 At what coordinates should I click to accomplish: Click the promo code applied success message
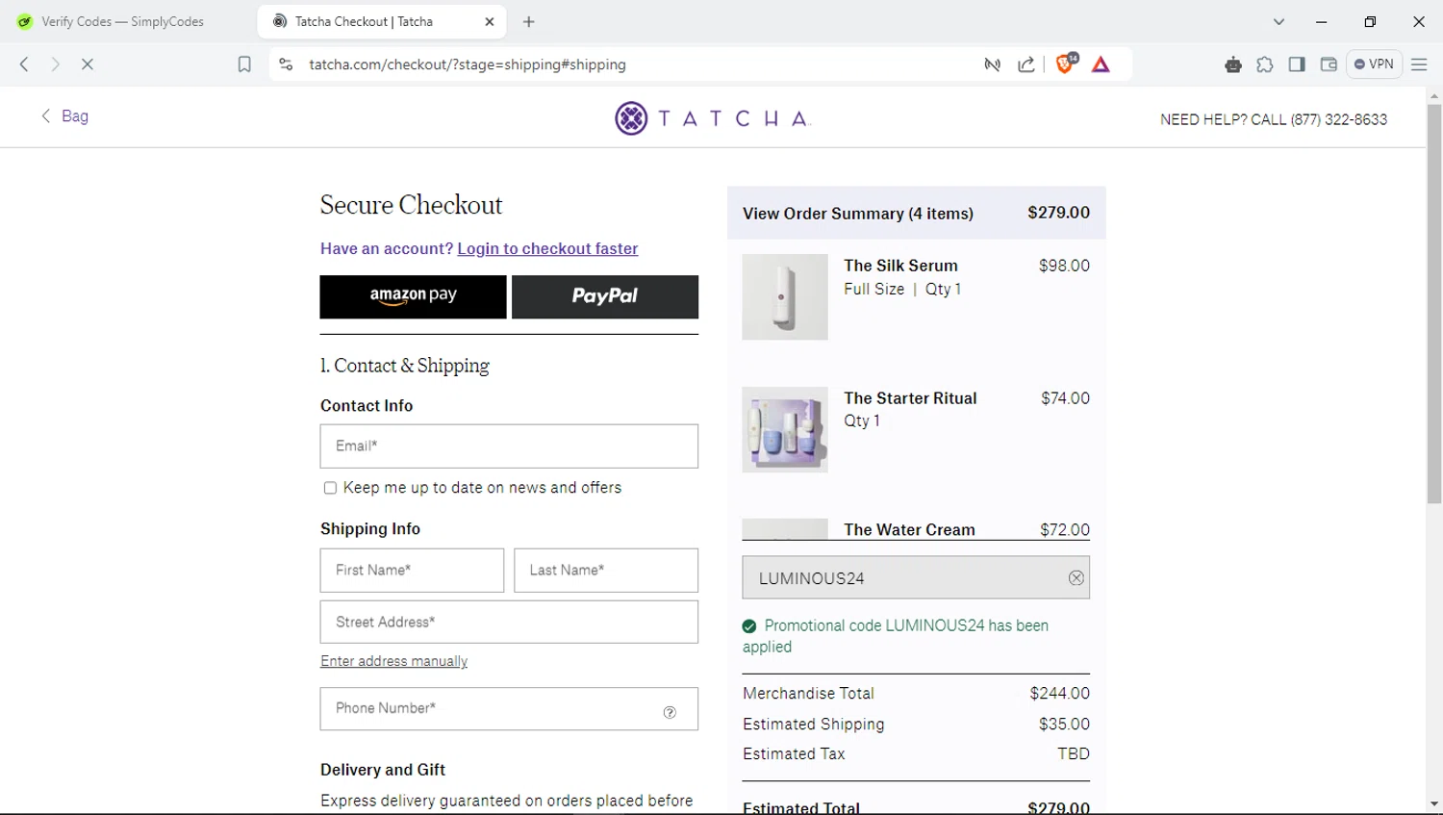click(896, 636)
